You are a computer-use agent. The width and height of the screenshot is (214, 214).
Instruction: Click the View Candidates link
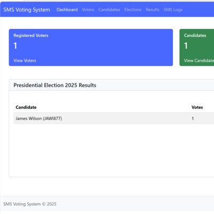(x=199, y=60)
